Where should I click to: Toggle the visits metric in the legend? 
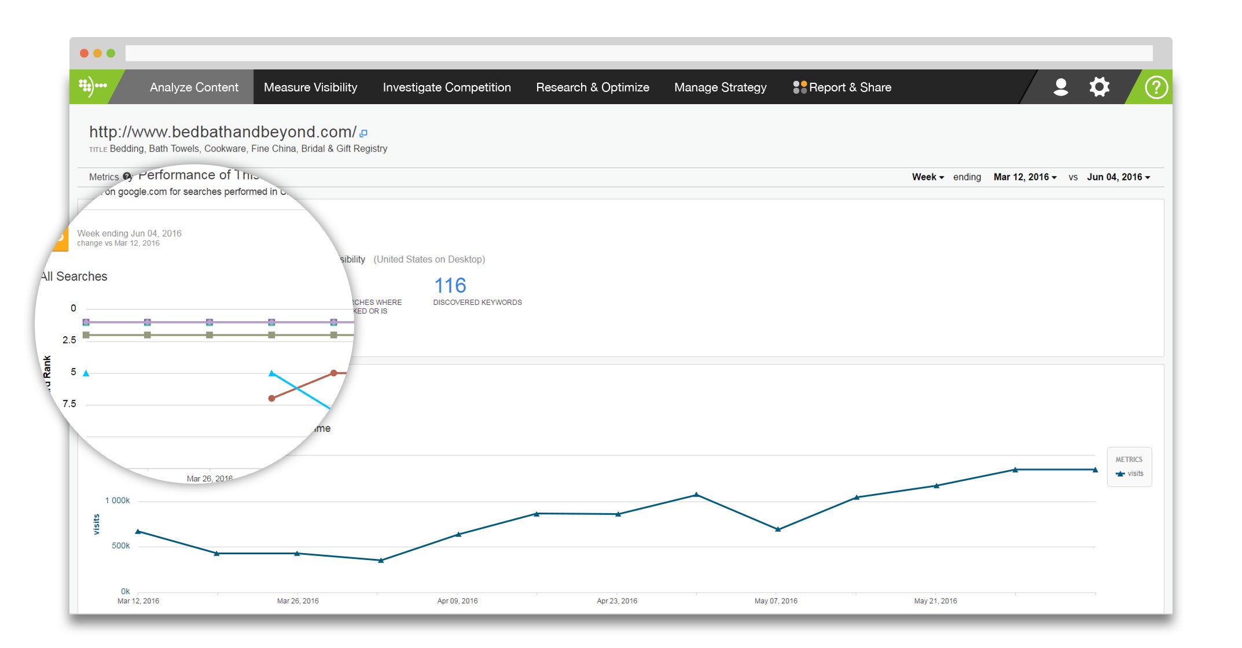pyautogui.click(x=1129, y=473)
